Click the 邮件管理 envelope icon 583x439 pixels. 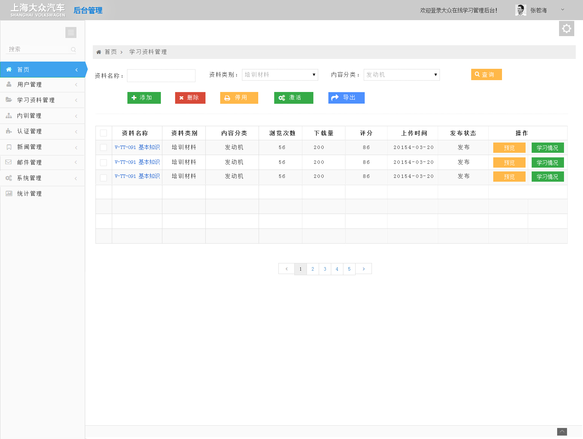click(9, 162)
